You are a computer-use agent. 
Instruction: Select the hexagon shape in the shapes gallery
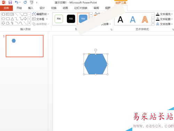pyautogui.click(x=3, y=14)
